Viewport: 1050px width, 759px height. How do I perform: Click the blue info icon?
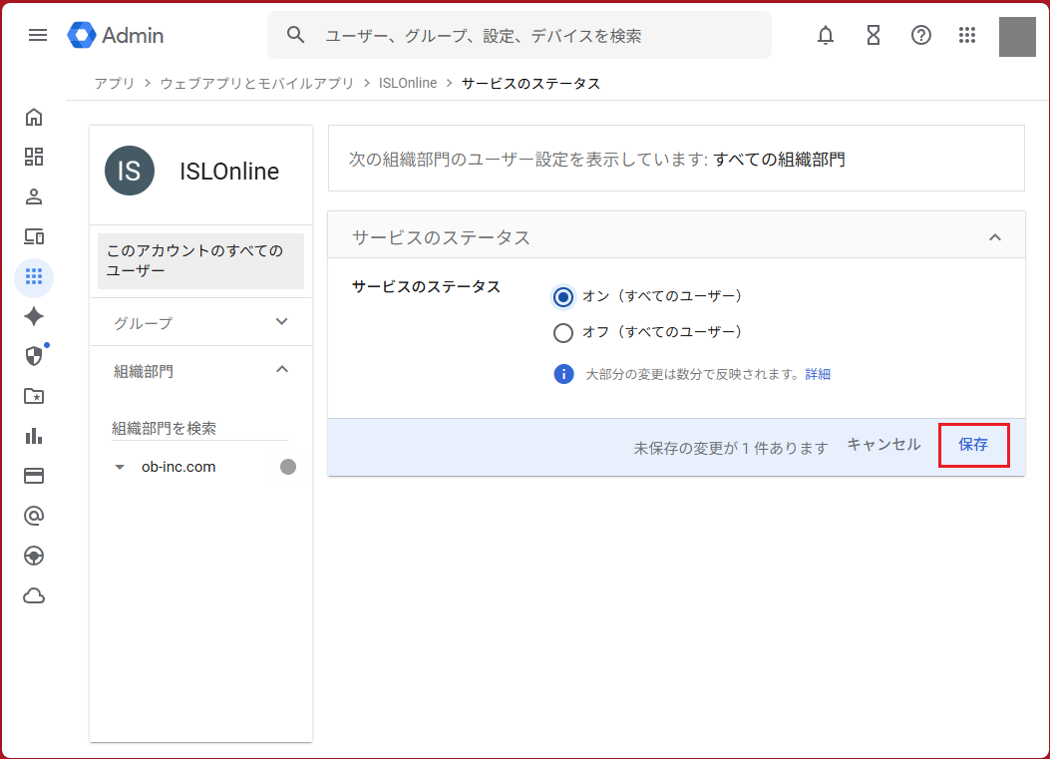(563, 374)
